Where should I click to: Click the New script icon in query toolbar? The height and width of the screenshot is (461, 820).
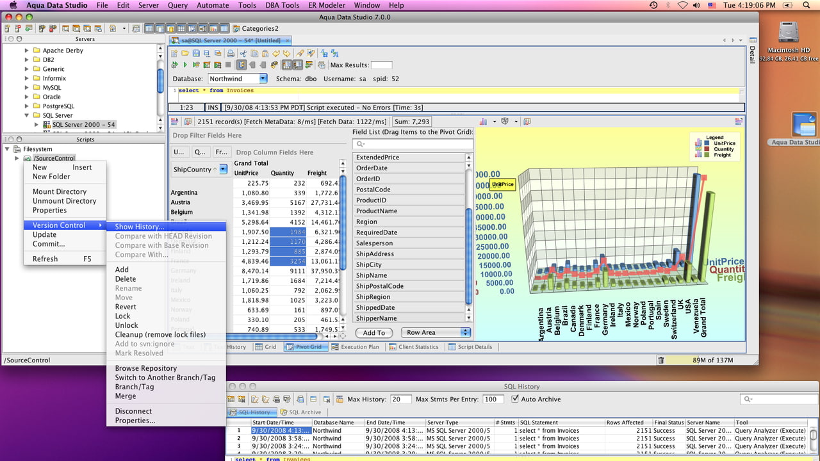174,53
